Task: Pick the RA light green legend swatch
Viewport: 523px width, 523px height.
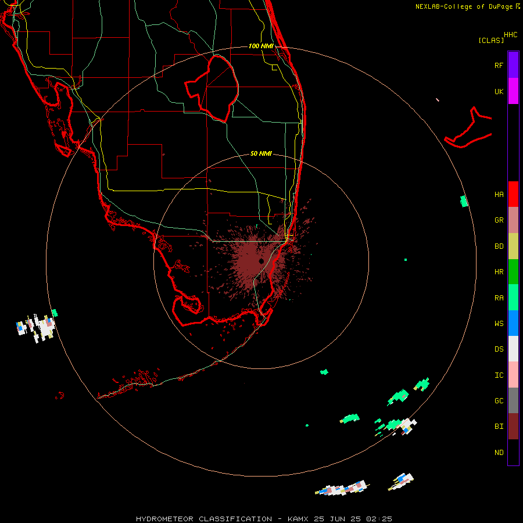Action: (513, 298)
